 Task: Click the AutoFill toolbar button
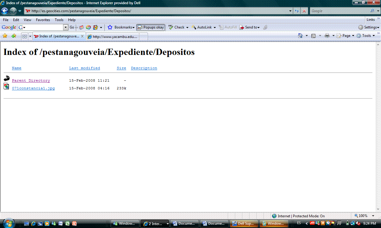coord(228,27)
